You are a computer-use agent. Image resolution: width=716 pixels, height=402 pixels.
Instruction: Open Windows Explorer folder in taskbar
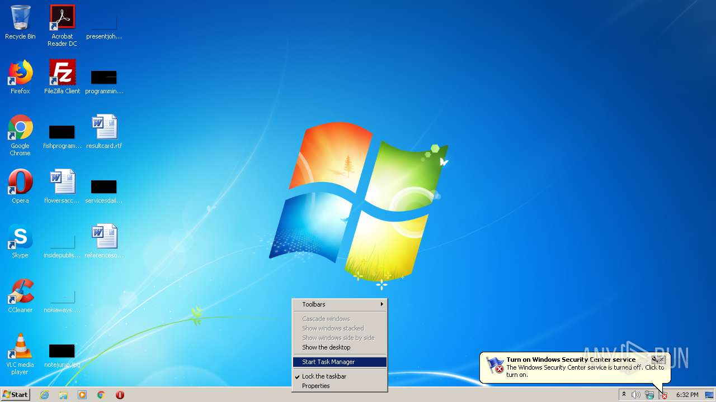(x=63, y=395)
